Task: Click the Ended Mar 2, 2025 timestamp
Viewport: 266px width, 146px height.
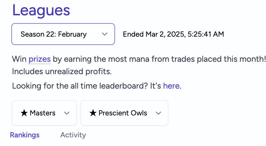Action: coord(173,34)
